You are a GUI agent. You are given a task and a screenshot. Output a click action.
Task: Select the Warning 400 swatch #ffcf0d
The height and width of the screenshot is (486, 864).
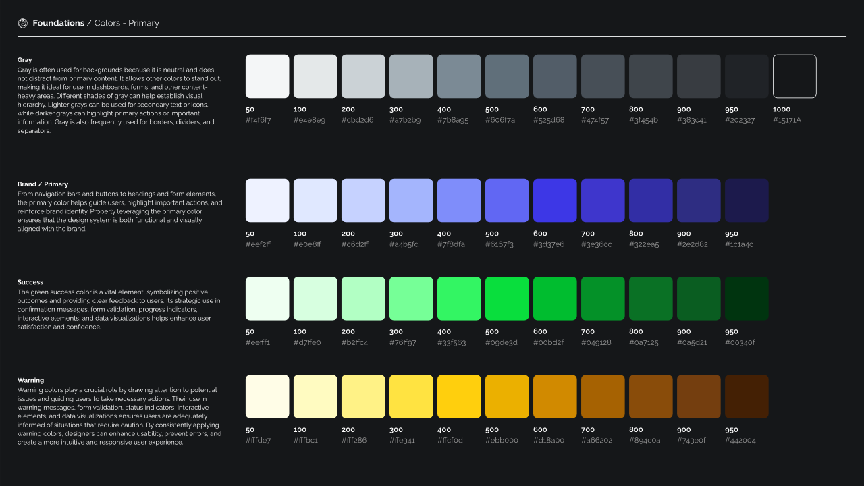tap(458, 396)
